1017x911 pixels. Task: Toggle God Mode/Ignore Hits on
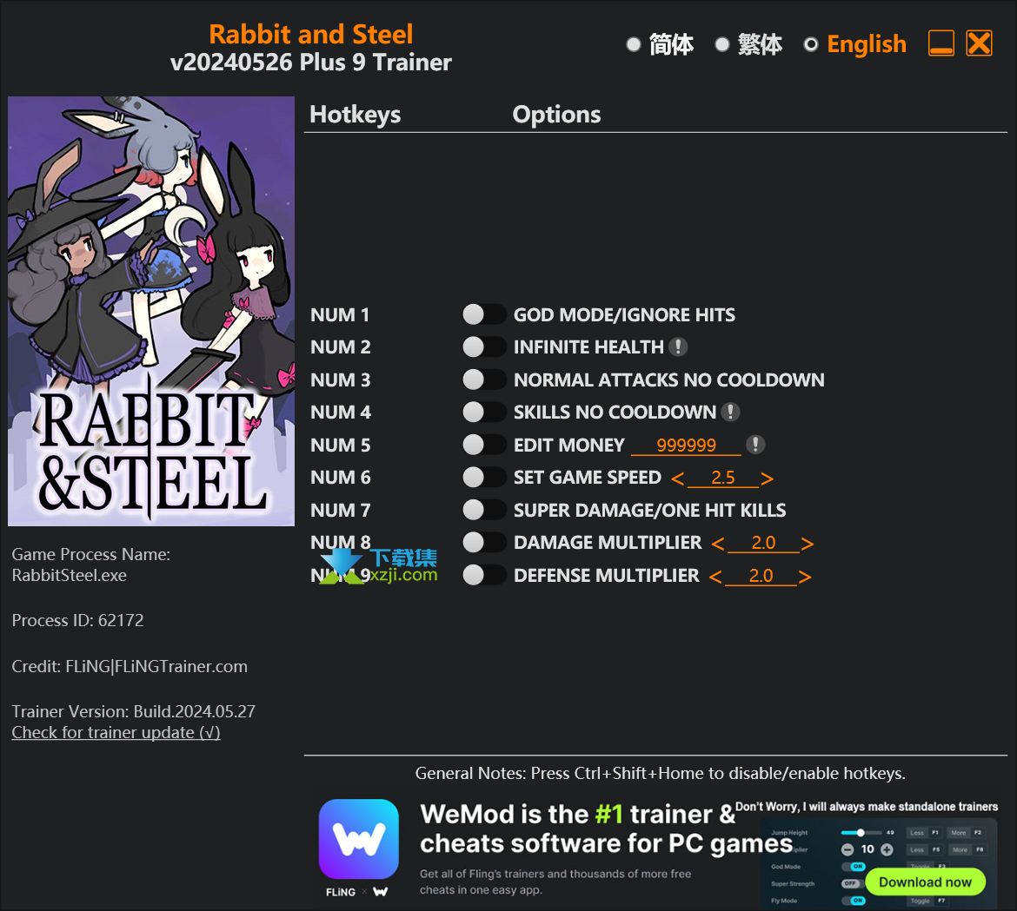click(x=484, y=314)
